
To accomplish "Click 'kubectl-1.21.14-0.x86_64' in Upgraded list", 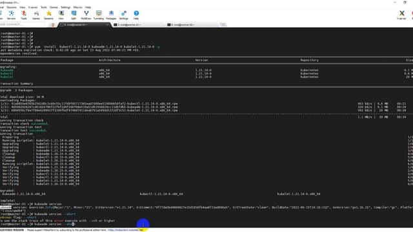I will pyautogui.click(x=161, y=194).
